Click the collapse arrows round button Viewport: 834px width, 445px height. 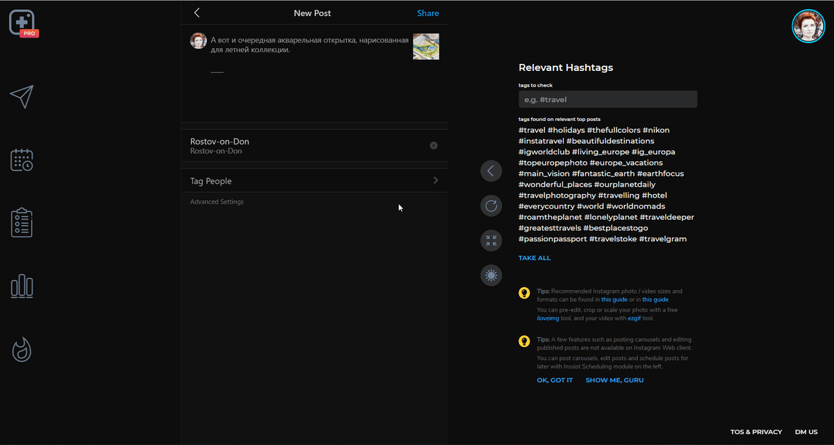coord(491,241)
